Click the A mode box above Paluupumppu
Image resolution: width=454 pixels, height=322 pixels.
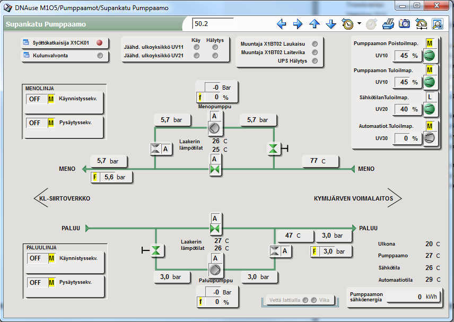[215, 258]
